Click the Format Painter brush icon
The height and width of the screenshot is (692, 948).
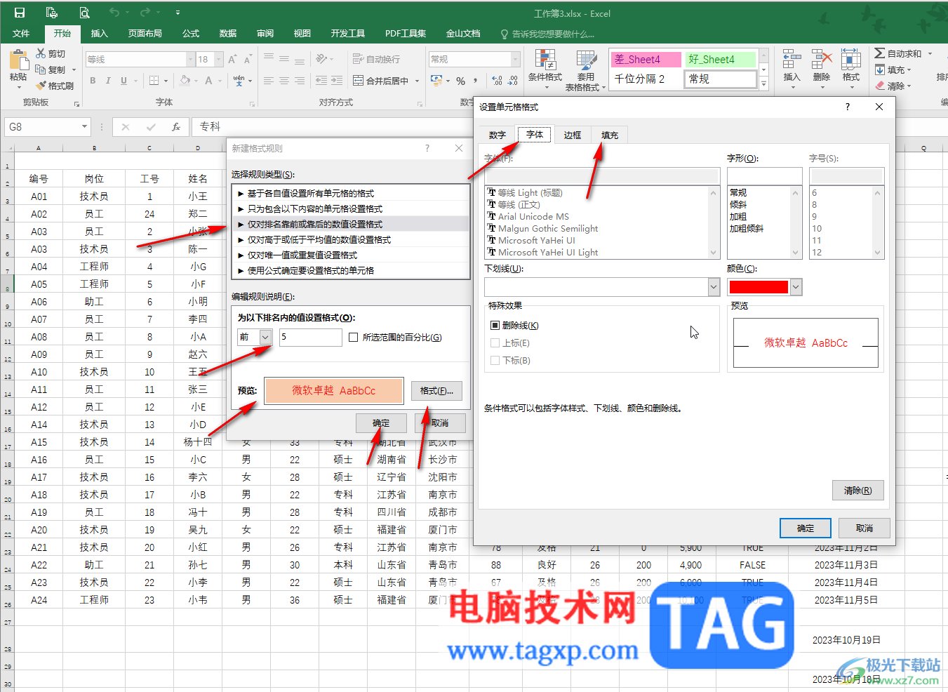click(41, 86)
